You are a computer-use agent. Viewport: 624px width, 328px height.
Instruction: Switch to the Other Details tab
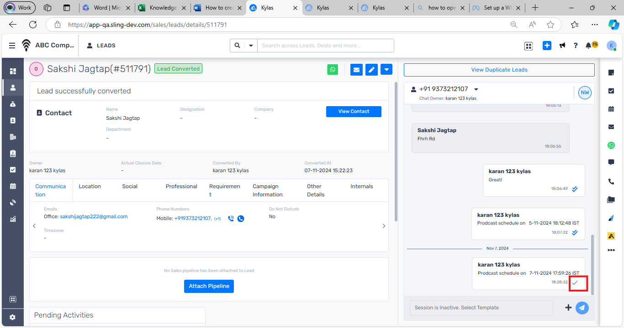pyautogui.click(x=316, y=190)
